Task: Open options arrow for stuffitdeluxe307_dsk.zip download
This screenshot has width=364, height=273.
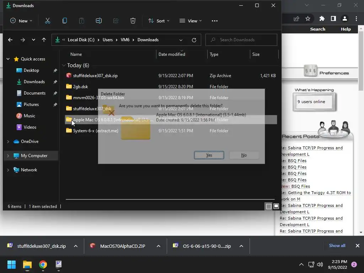Action: (76, 246)
